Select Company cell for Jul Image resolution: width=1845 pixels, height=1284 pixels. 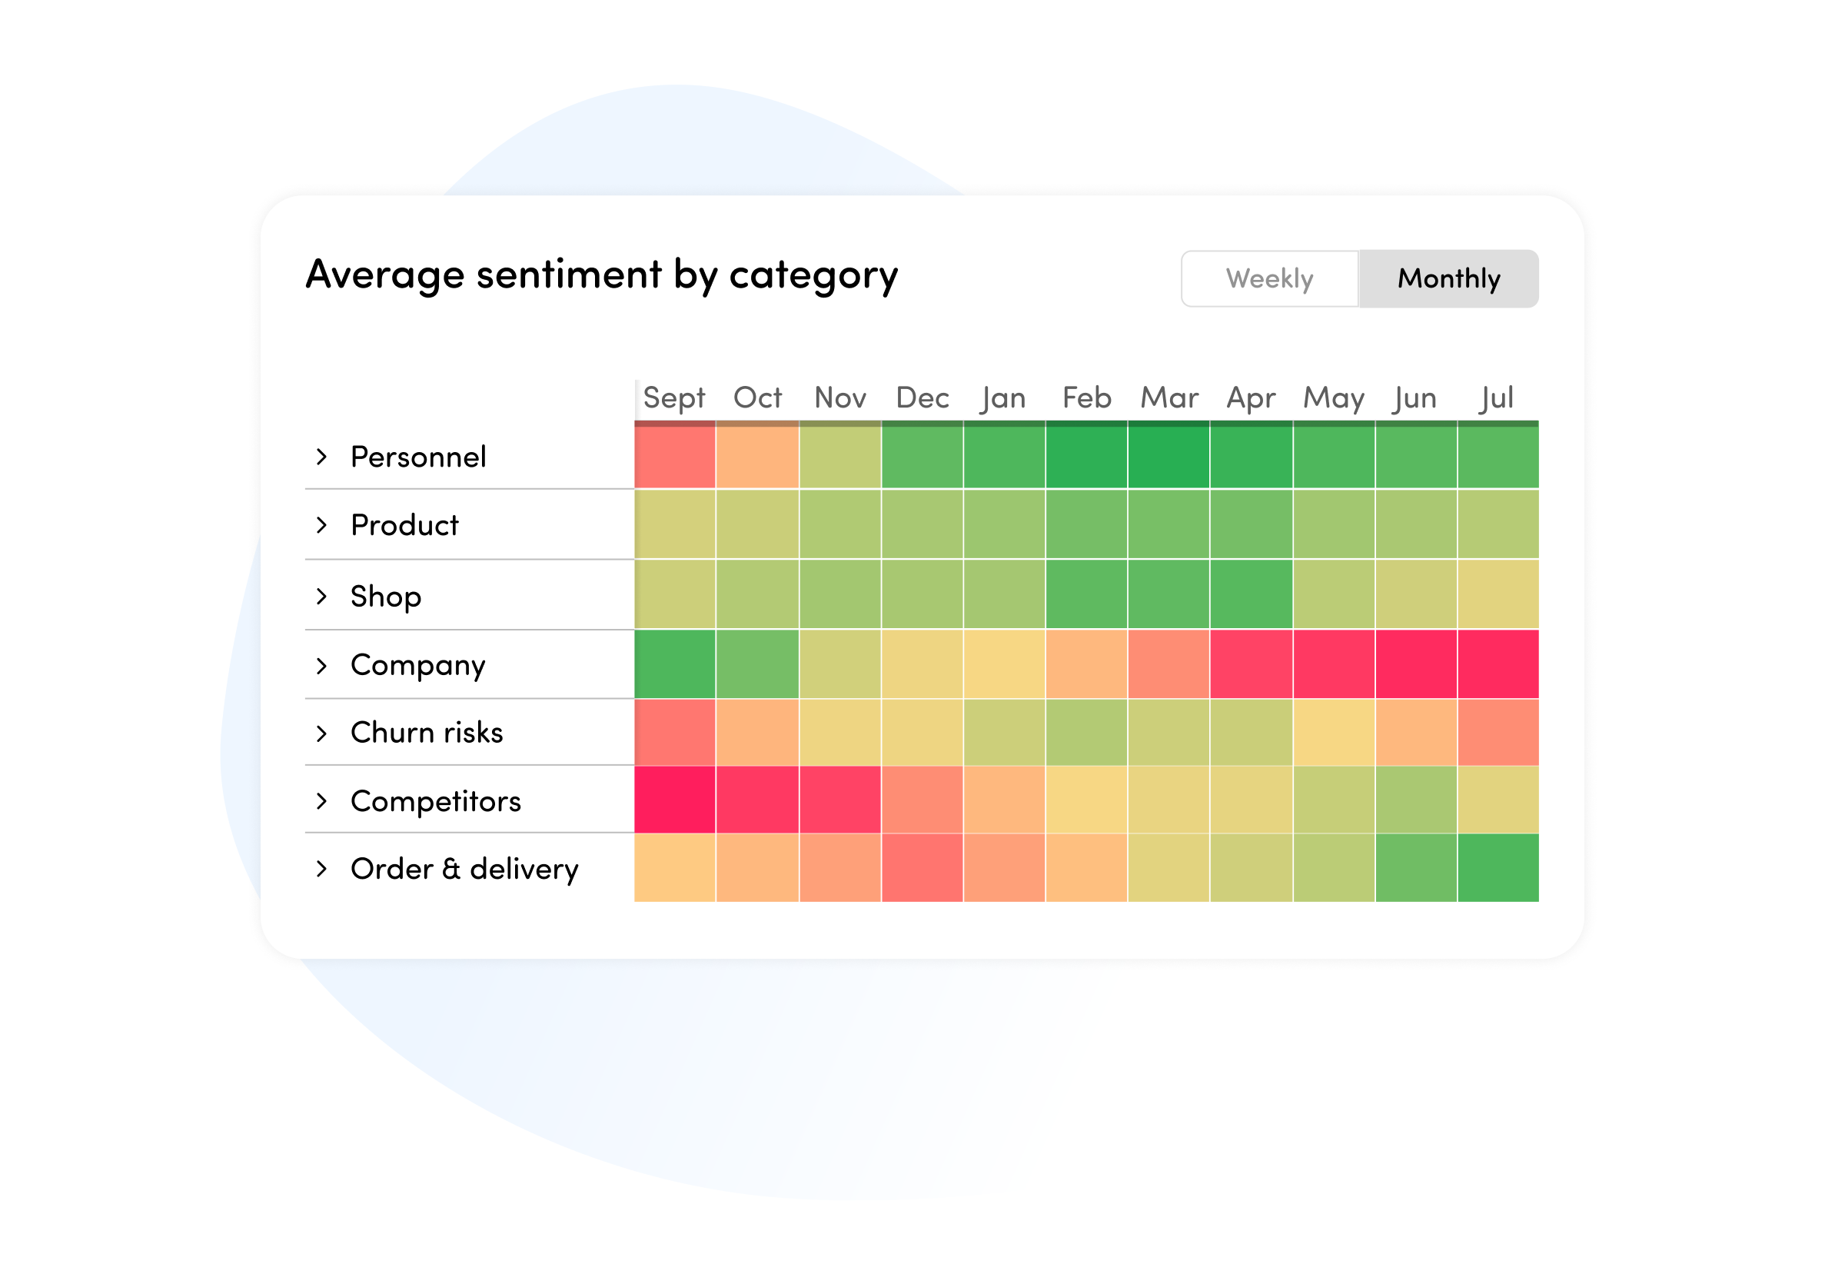click(x=1497, y=664)
